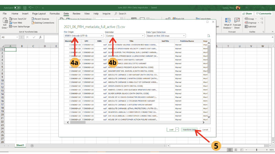Open the Inquire tab
Screen dimensions: 275x154
point(106,14)
